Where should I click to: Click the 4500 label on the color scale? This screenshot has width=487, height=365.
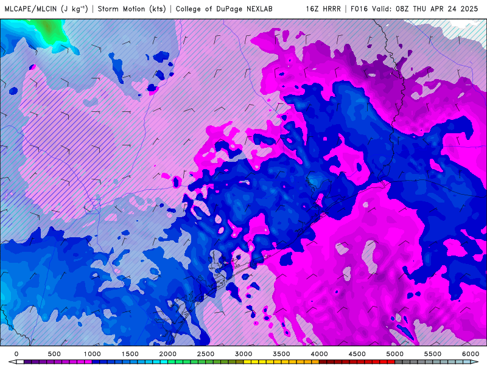[357, 354]
